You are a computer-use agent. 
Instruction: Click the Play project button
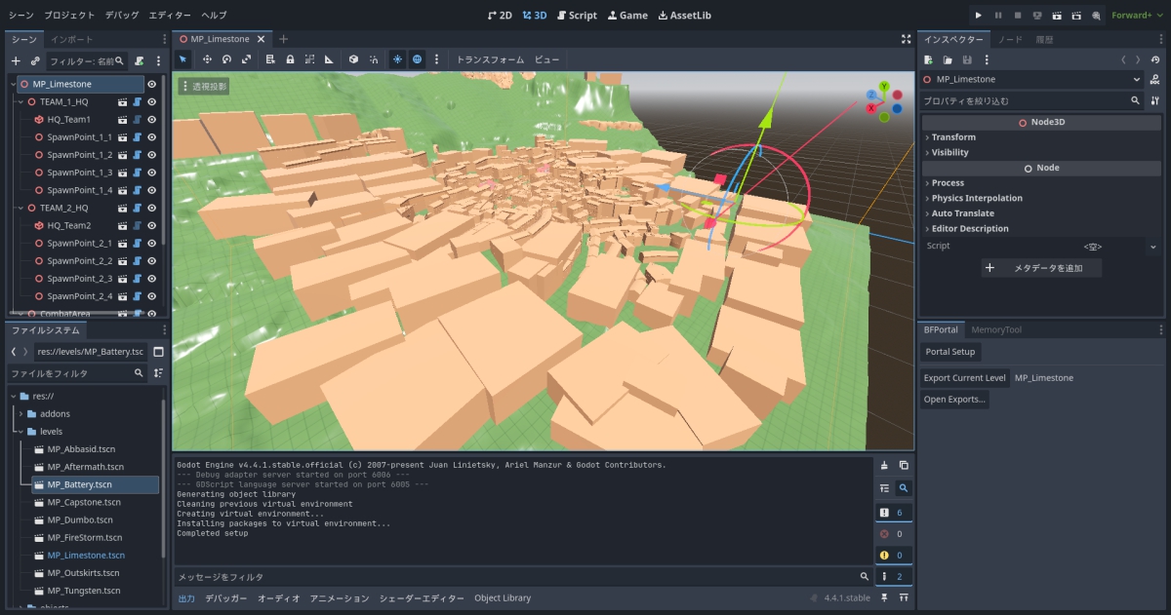[x=979, y=16]
